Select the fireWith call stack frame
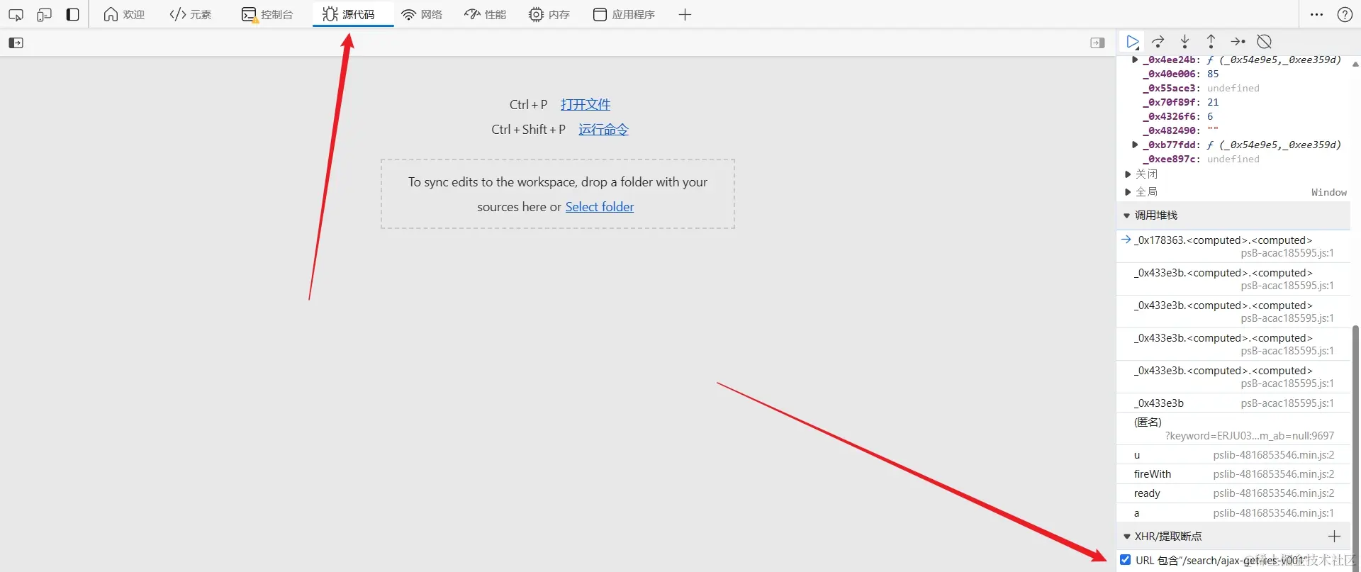Viewport: 1361px width, 572px height. (1233, 474)
